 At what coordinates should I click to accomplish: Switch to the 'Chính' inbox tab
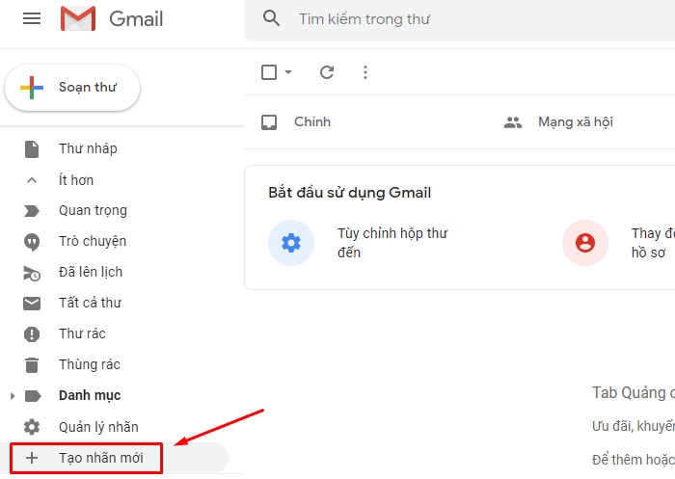pyautogui.click(x=312, y=121)
